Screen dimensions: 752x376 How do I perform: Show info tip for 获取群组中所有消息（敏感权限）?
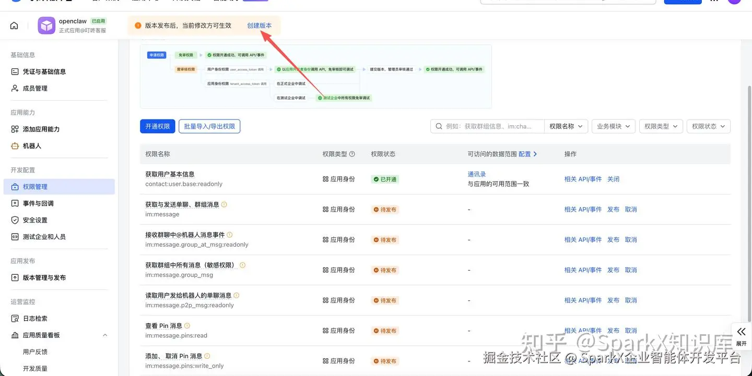(x=242, y=265)
